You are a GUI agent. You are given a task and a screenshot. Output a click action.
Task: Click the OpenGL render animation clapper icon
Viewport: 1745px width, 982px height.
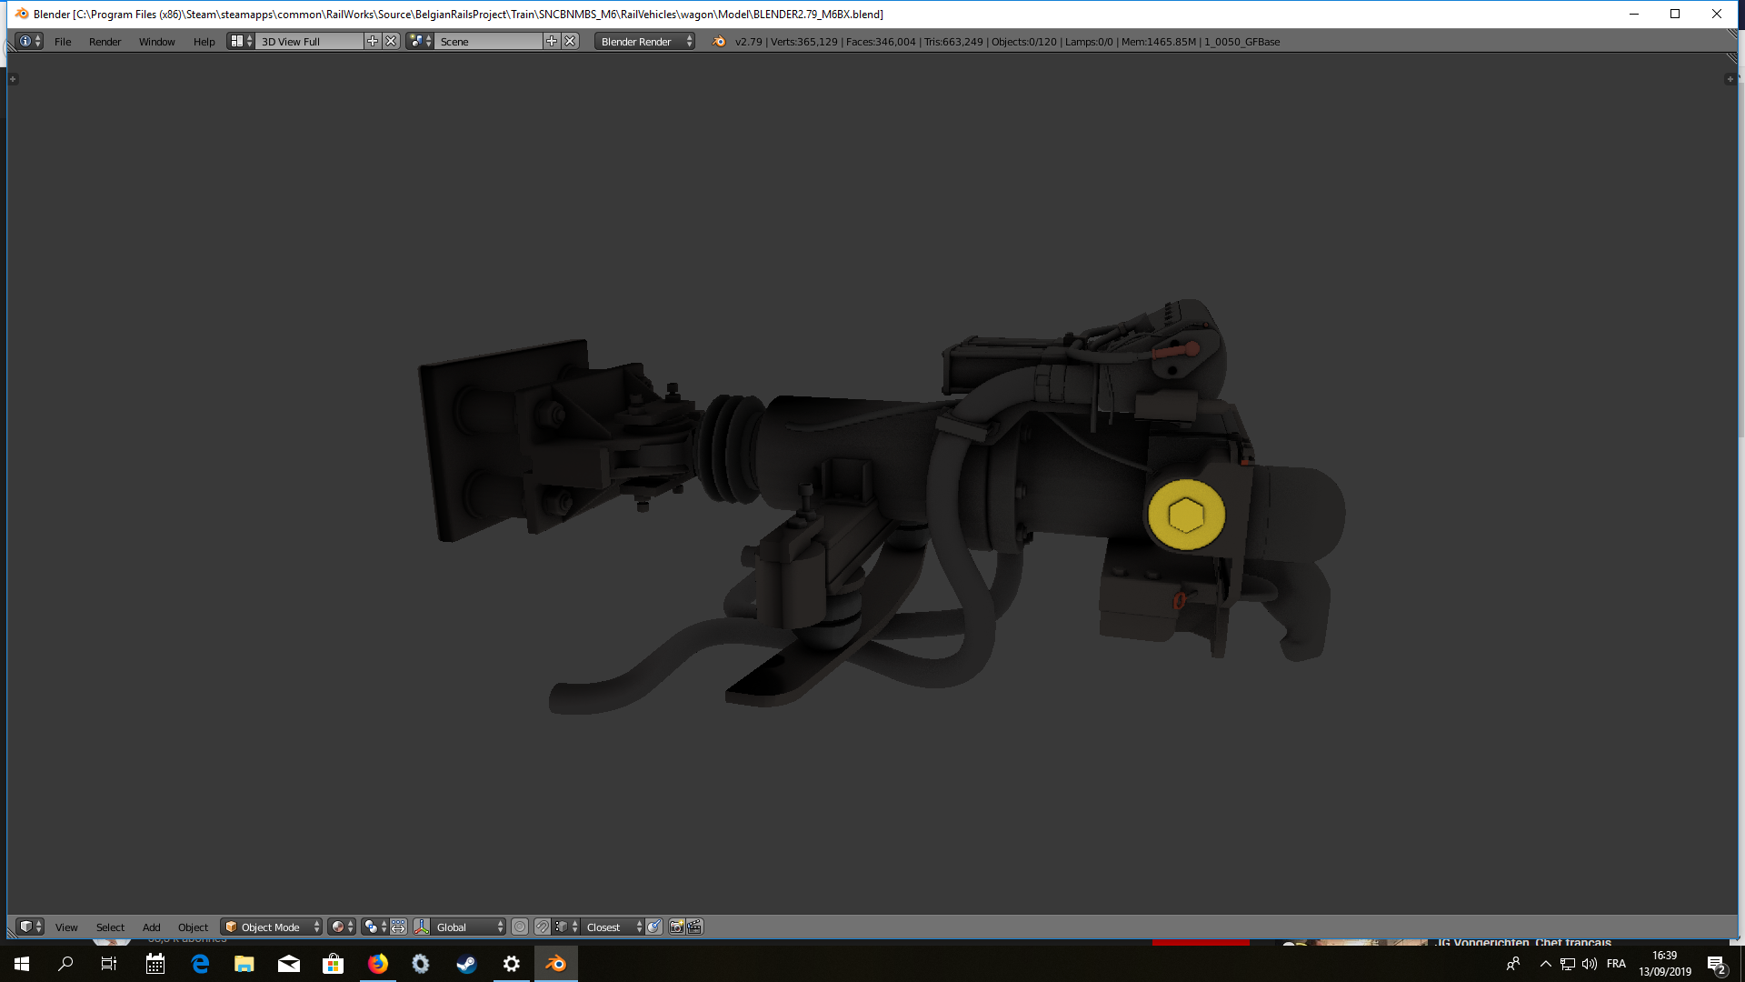pyautogui.click(x=695, y=927)
